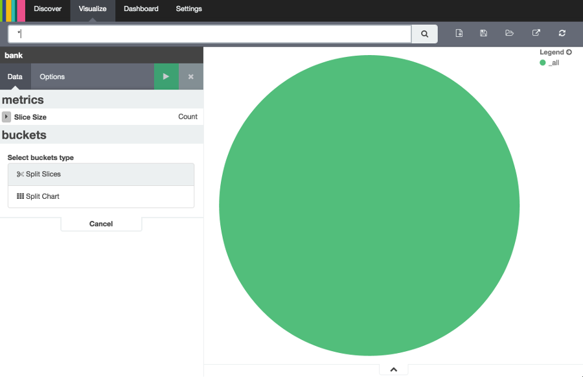
Task: Refresh the visualization data
Action: 561,32
